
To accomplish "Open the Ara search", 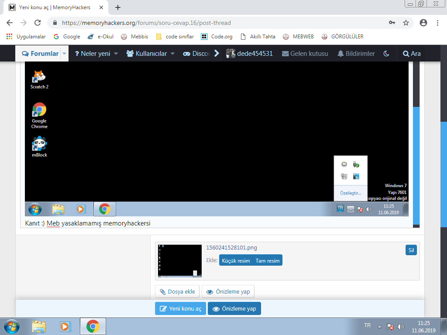I will pos(412,54).
